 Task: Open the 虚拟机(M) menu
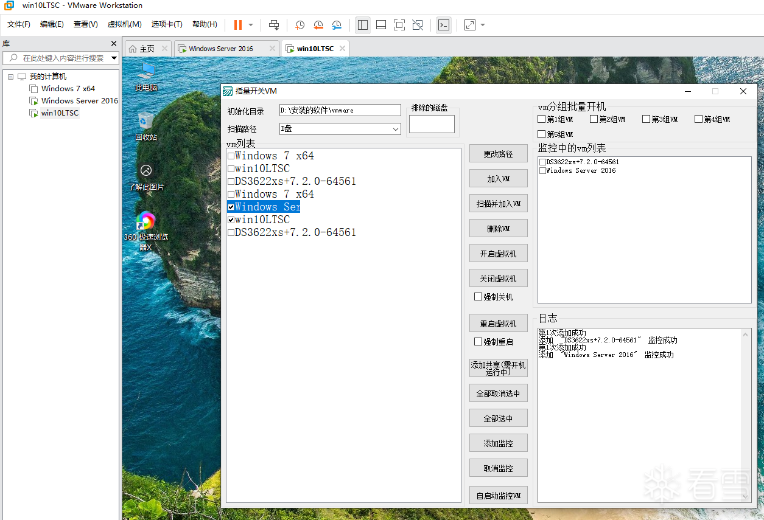(x=124, y=24)
